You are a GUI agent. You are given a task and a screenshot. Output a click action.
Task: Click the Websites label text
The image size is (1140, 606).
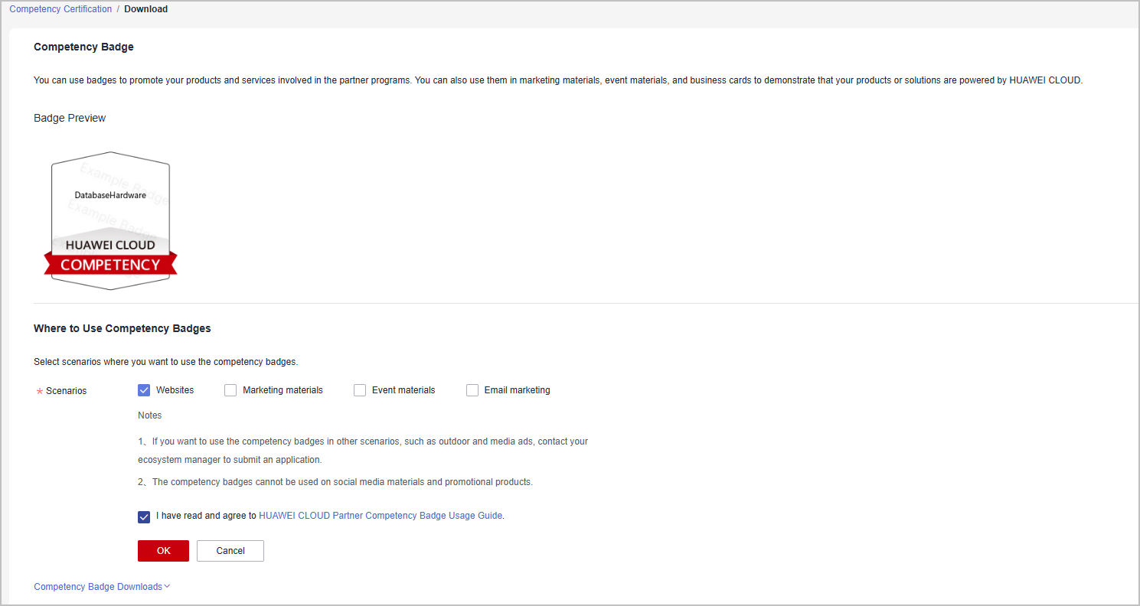(x=175, y=390)
